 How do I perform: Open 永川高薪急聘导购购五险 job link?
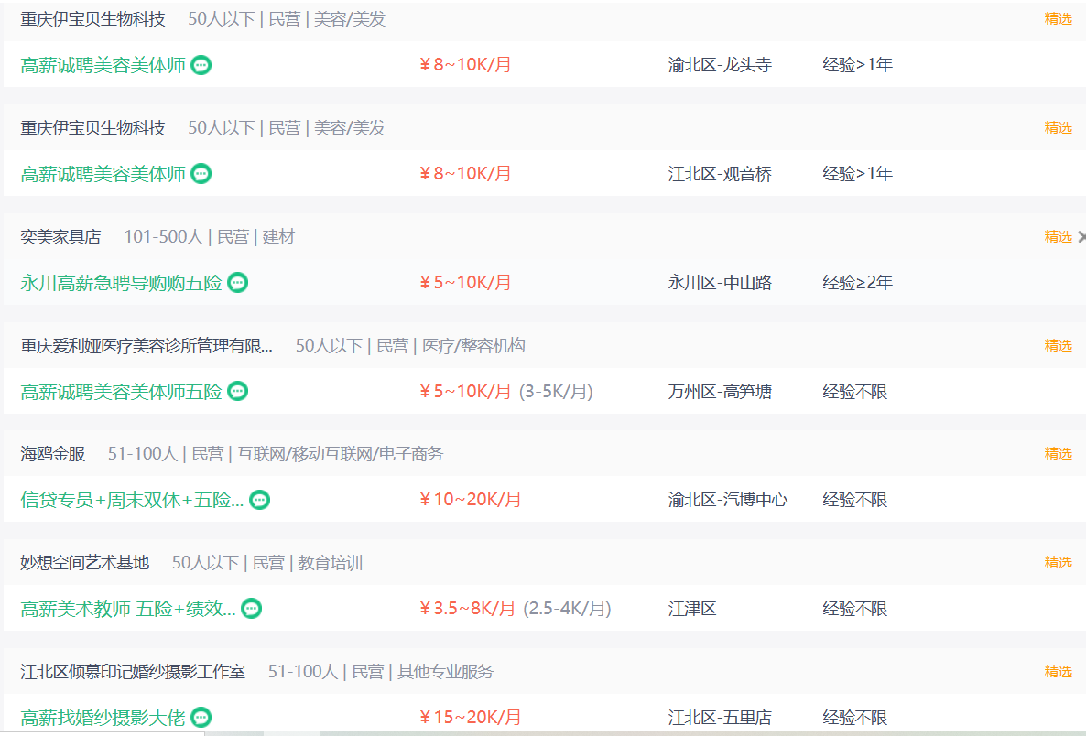point(121,283)
